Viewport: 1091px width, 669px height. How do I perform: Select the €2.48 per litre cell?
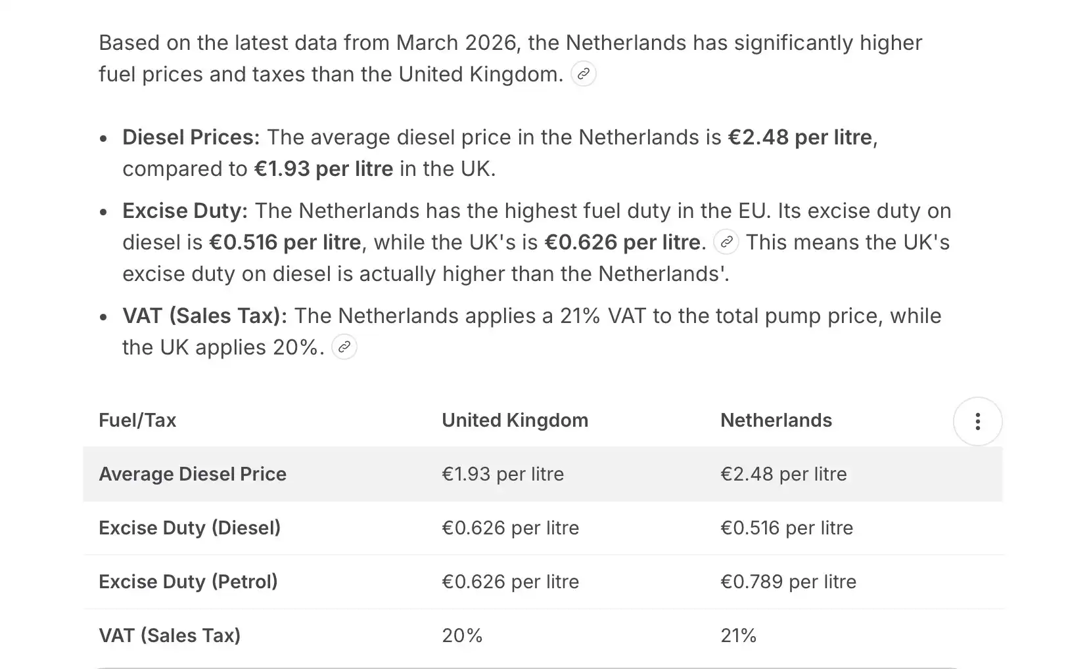click(783, 473)
